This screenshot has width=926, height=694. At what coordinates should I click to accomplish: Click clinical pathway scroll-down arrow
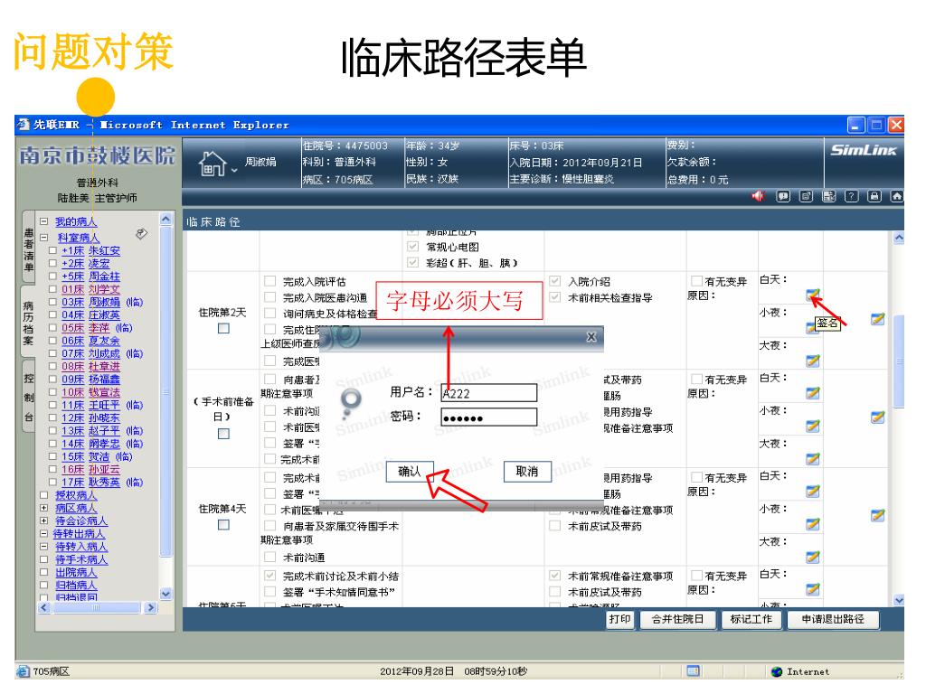pyautogui.click(x=899, y=600)
